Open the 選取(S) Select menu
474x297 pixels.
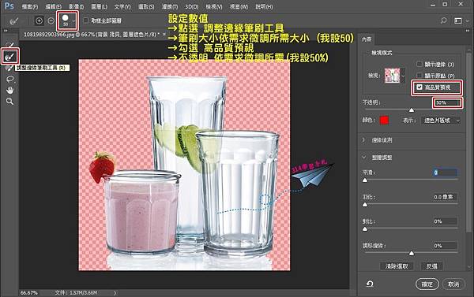[x=146, y=6]
